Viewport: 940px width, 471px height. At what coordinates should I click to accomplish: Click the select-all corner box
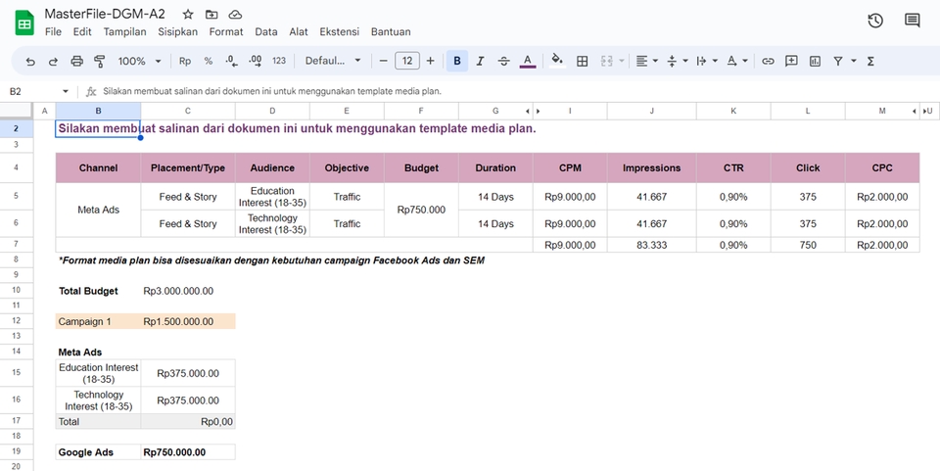tap(17, 111)
